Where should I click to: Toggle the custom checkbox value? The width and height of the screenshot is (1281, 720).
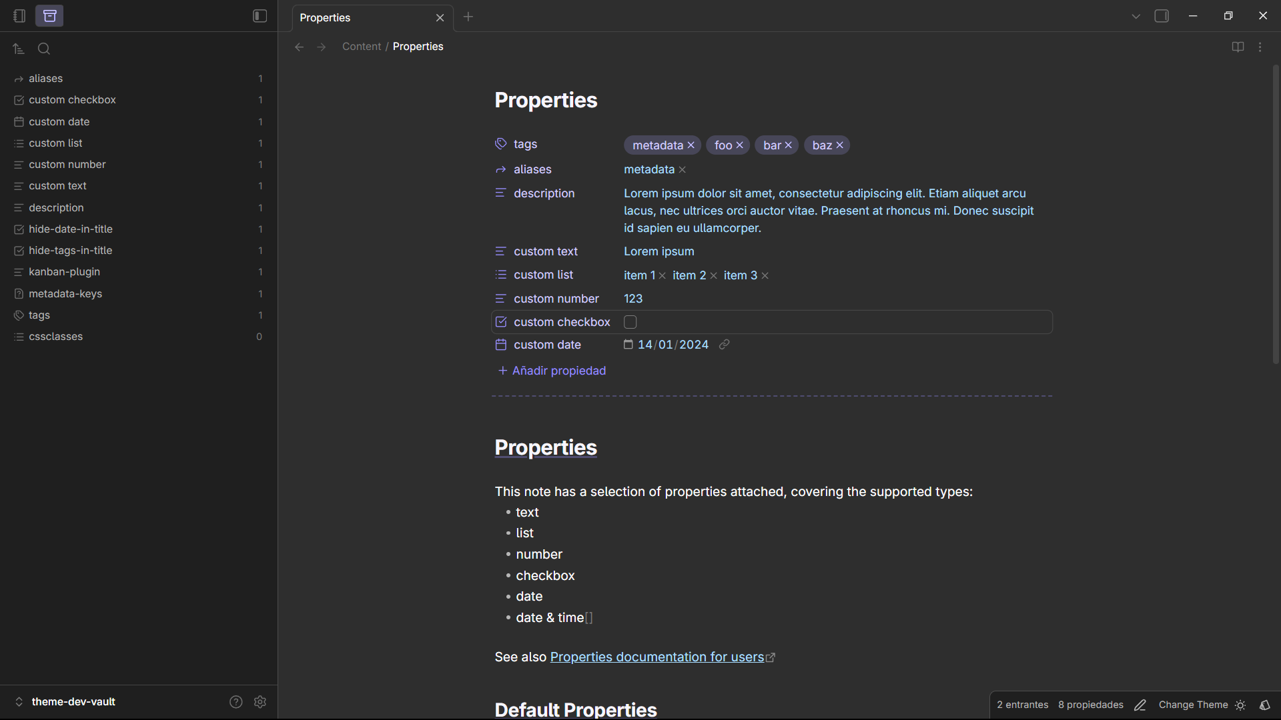[x=630, y=322]
